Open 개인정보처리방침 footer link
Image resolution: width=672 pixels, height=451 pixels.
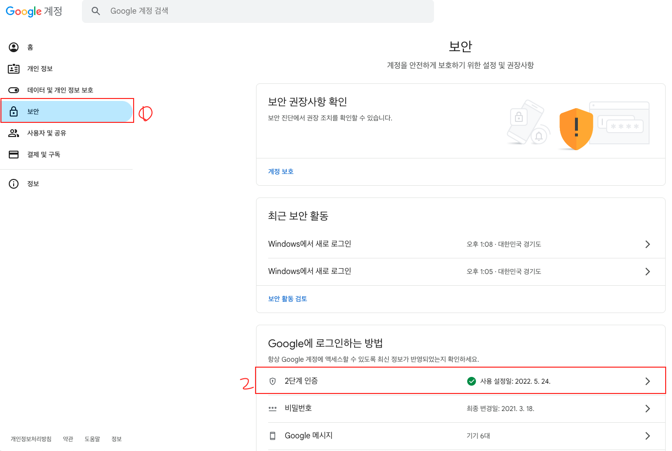point(31,439)
